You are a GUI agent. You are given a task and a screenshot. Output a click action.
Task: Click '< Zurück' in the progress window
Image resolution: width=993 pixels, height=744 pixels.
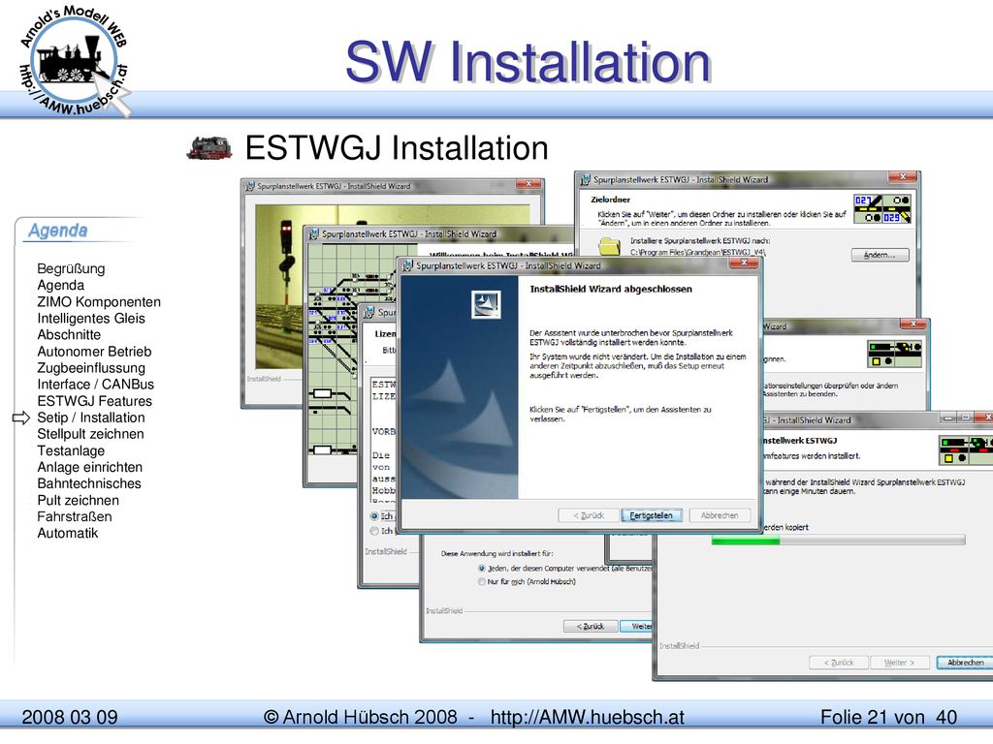coord(839,663)
